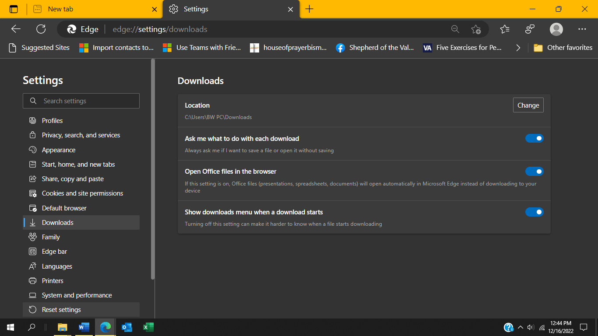Open a new tab with plus button
The height and width of the screenshot is (336, 598).
click(x=310, y=9)
